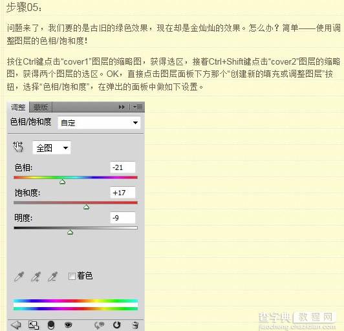Image resolution: width=344 pixels, height=331 pixels.
Task: Enable the 着色 colorize checkbox
Action: 72,276
